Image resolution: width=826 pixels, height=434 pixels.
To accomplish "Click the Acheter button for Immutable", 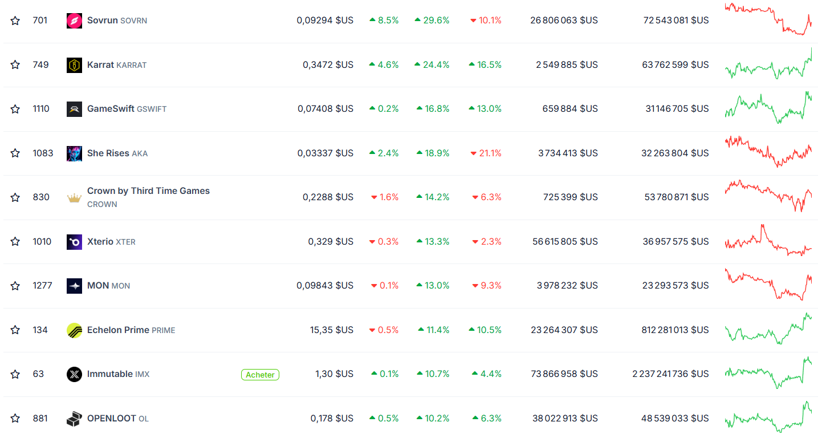I will point(260,375).
